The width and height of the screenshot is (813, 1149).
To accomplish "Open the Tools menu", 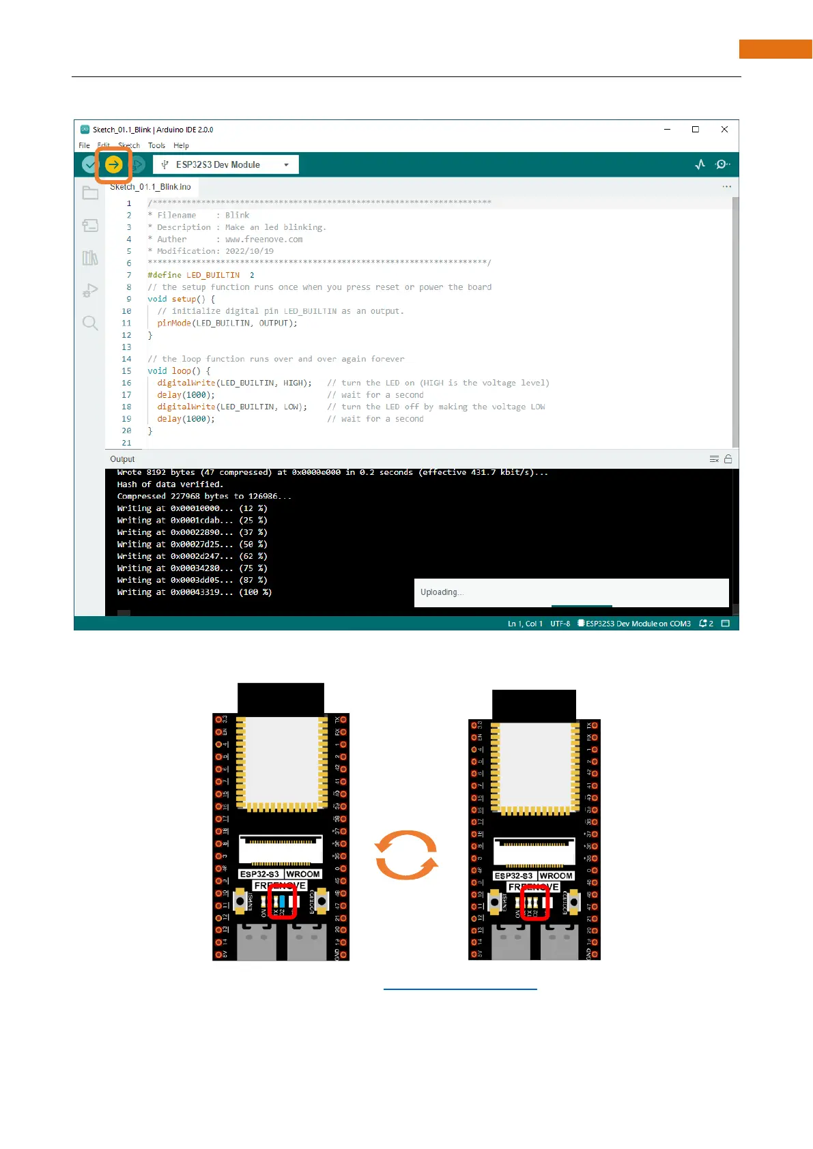I will pyautogui.click(x=156, y=145).
